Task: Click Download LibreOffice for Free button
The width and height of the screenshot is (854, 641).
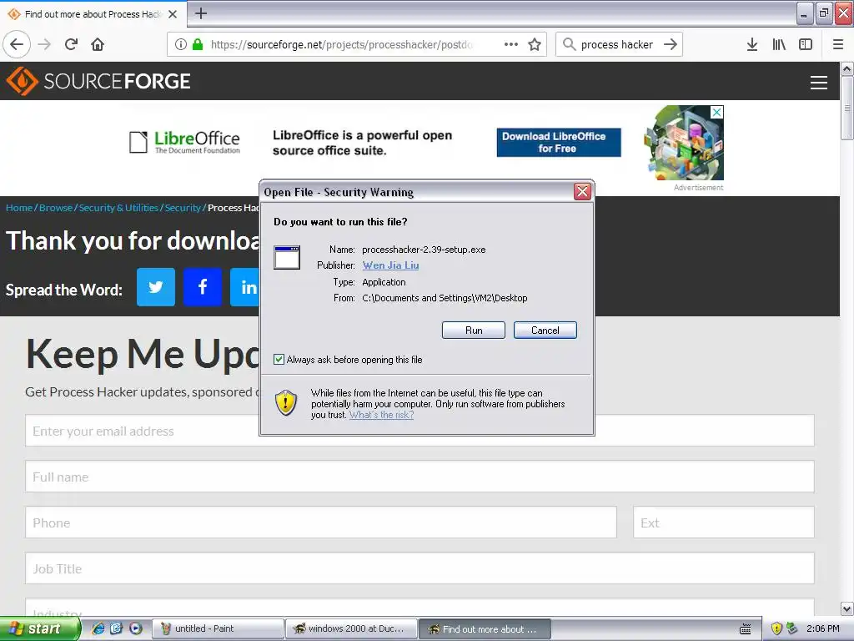Action: click(x=558, y=142)
